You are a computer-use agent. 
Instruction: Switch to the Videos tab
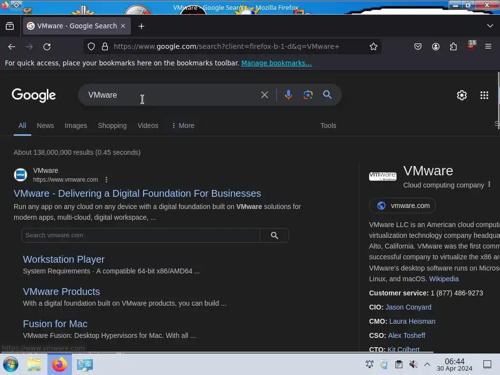[x=147, y=125]
